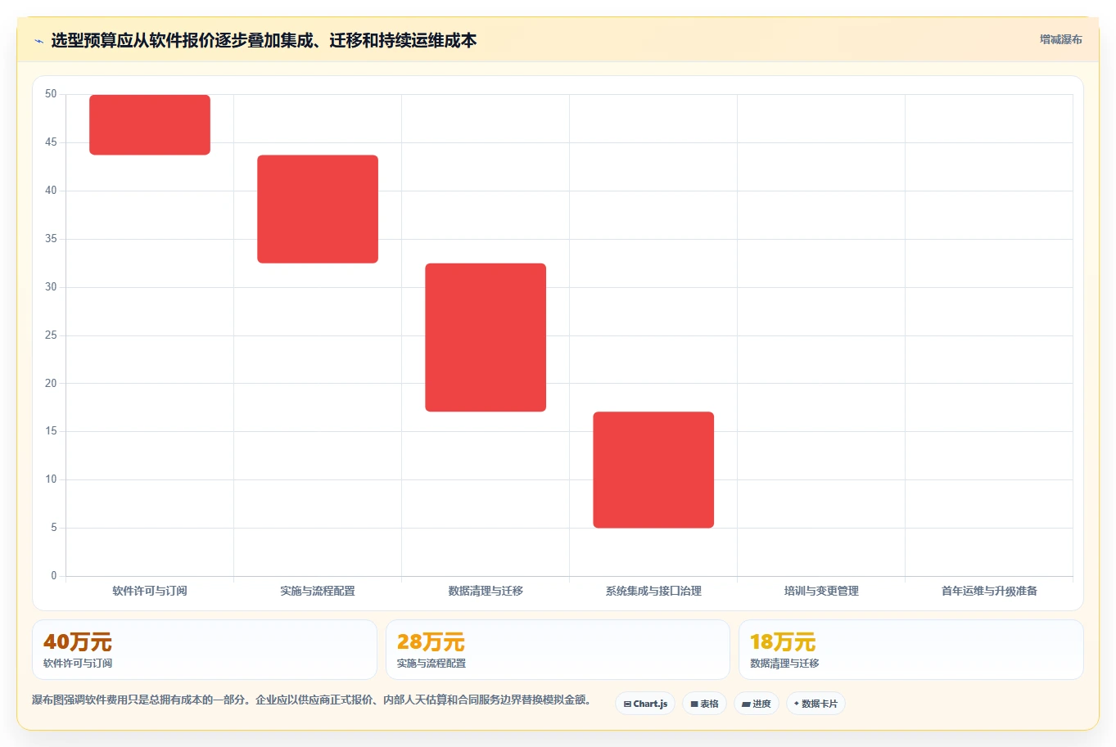Select the Chart.js tag chip

pos(645,704)
